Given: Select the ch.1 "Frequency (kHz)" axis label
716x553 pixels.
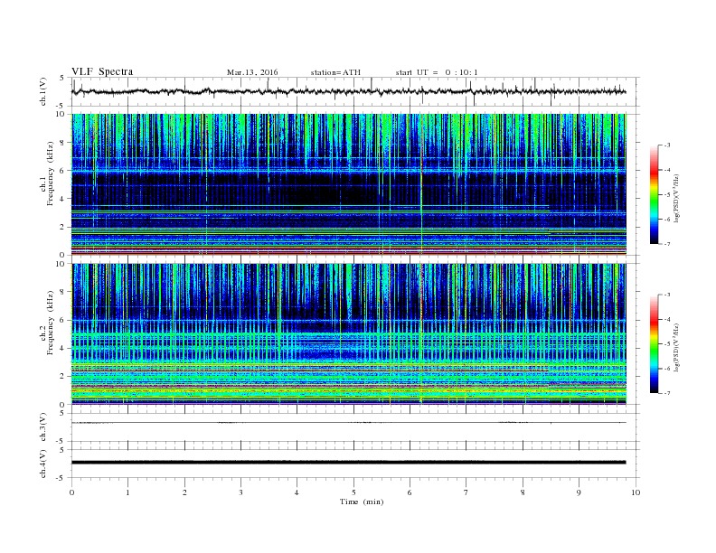Looking at the screenshot, I should 51,173.
